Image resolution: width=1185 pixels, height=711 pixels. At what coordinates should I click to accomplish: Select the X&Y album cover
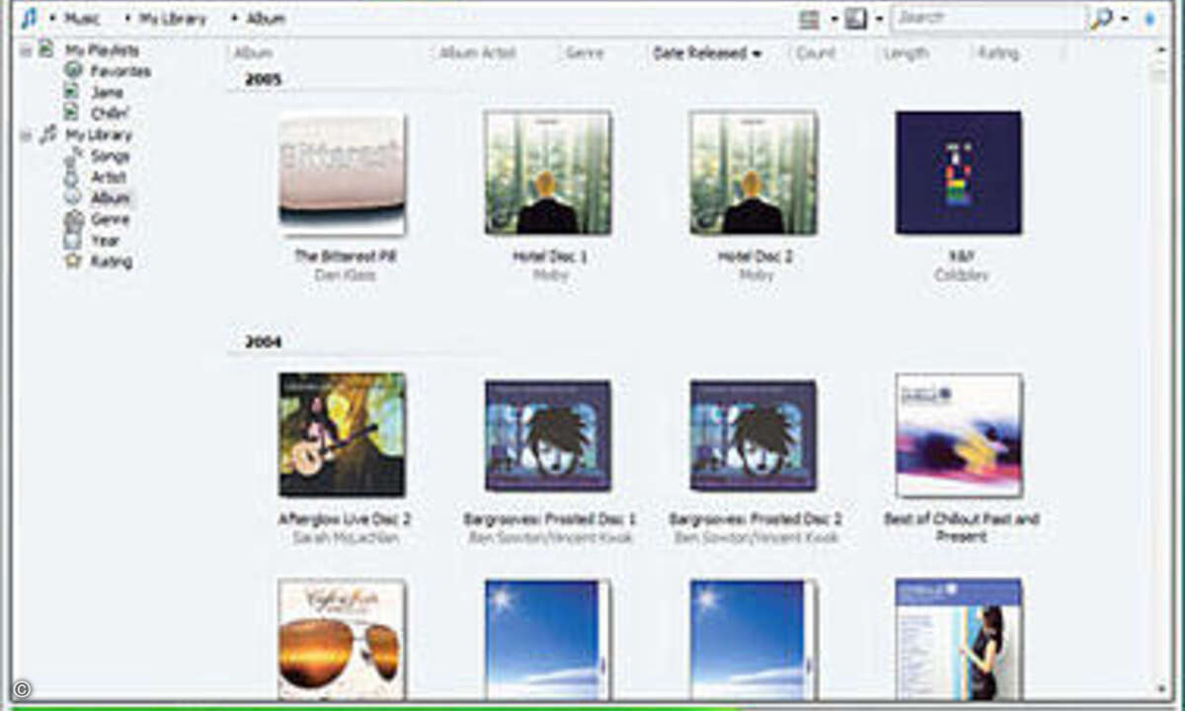point(959,173)
